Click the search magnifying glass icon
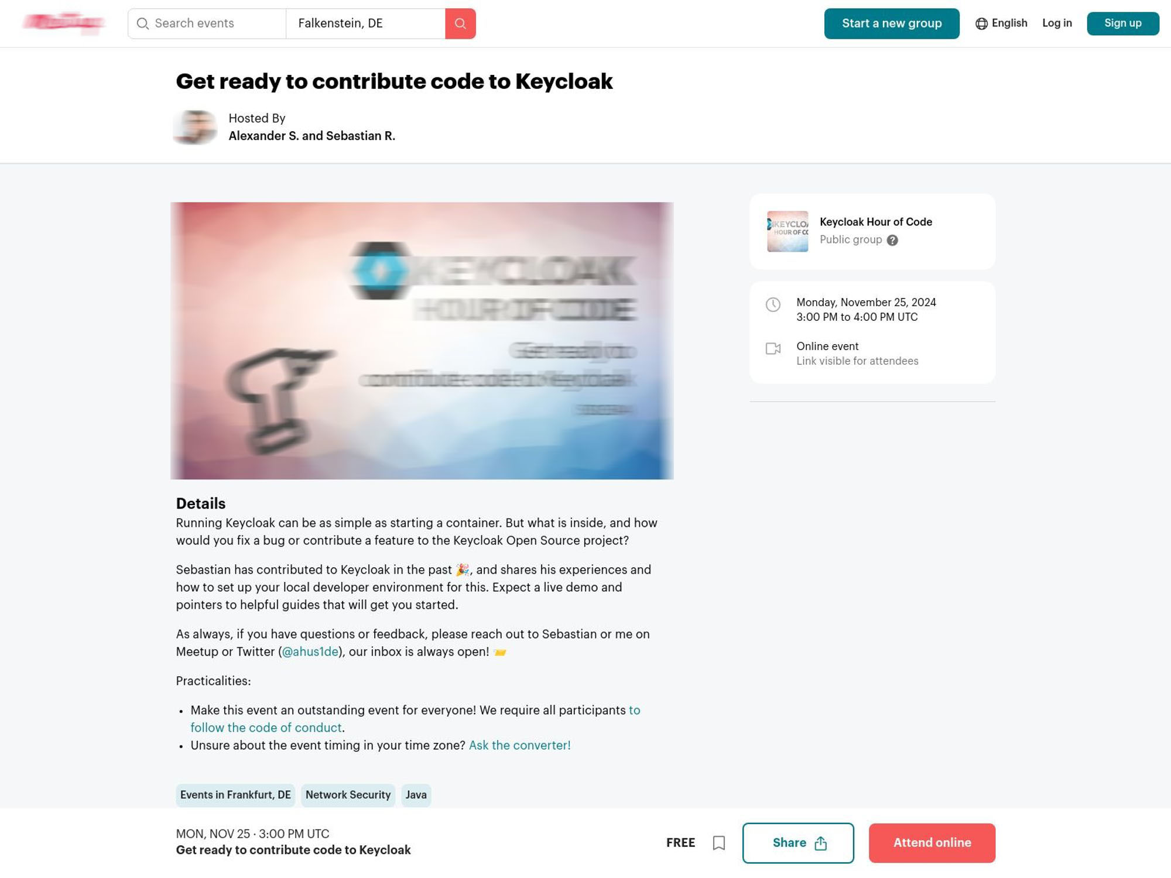The width and height of the screenshot is (1171, 878). click(x=460, y=23)
